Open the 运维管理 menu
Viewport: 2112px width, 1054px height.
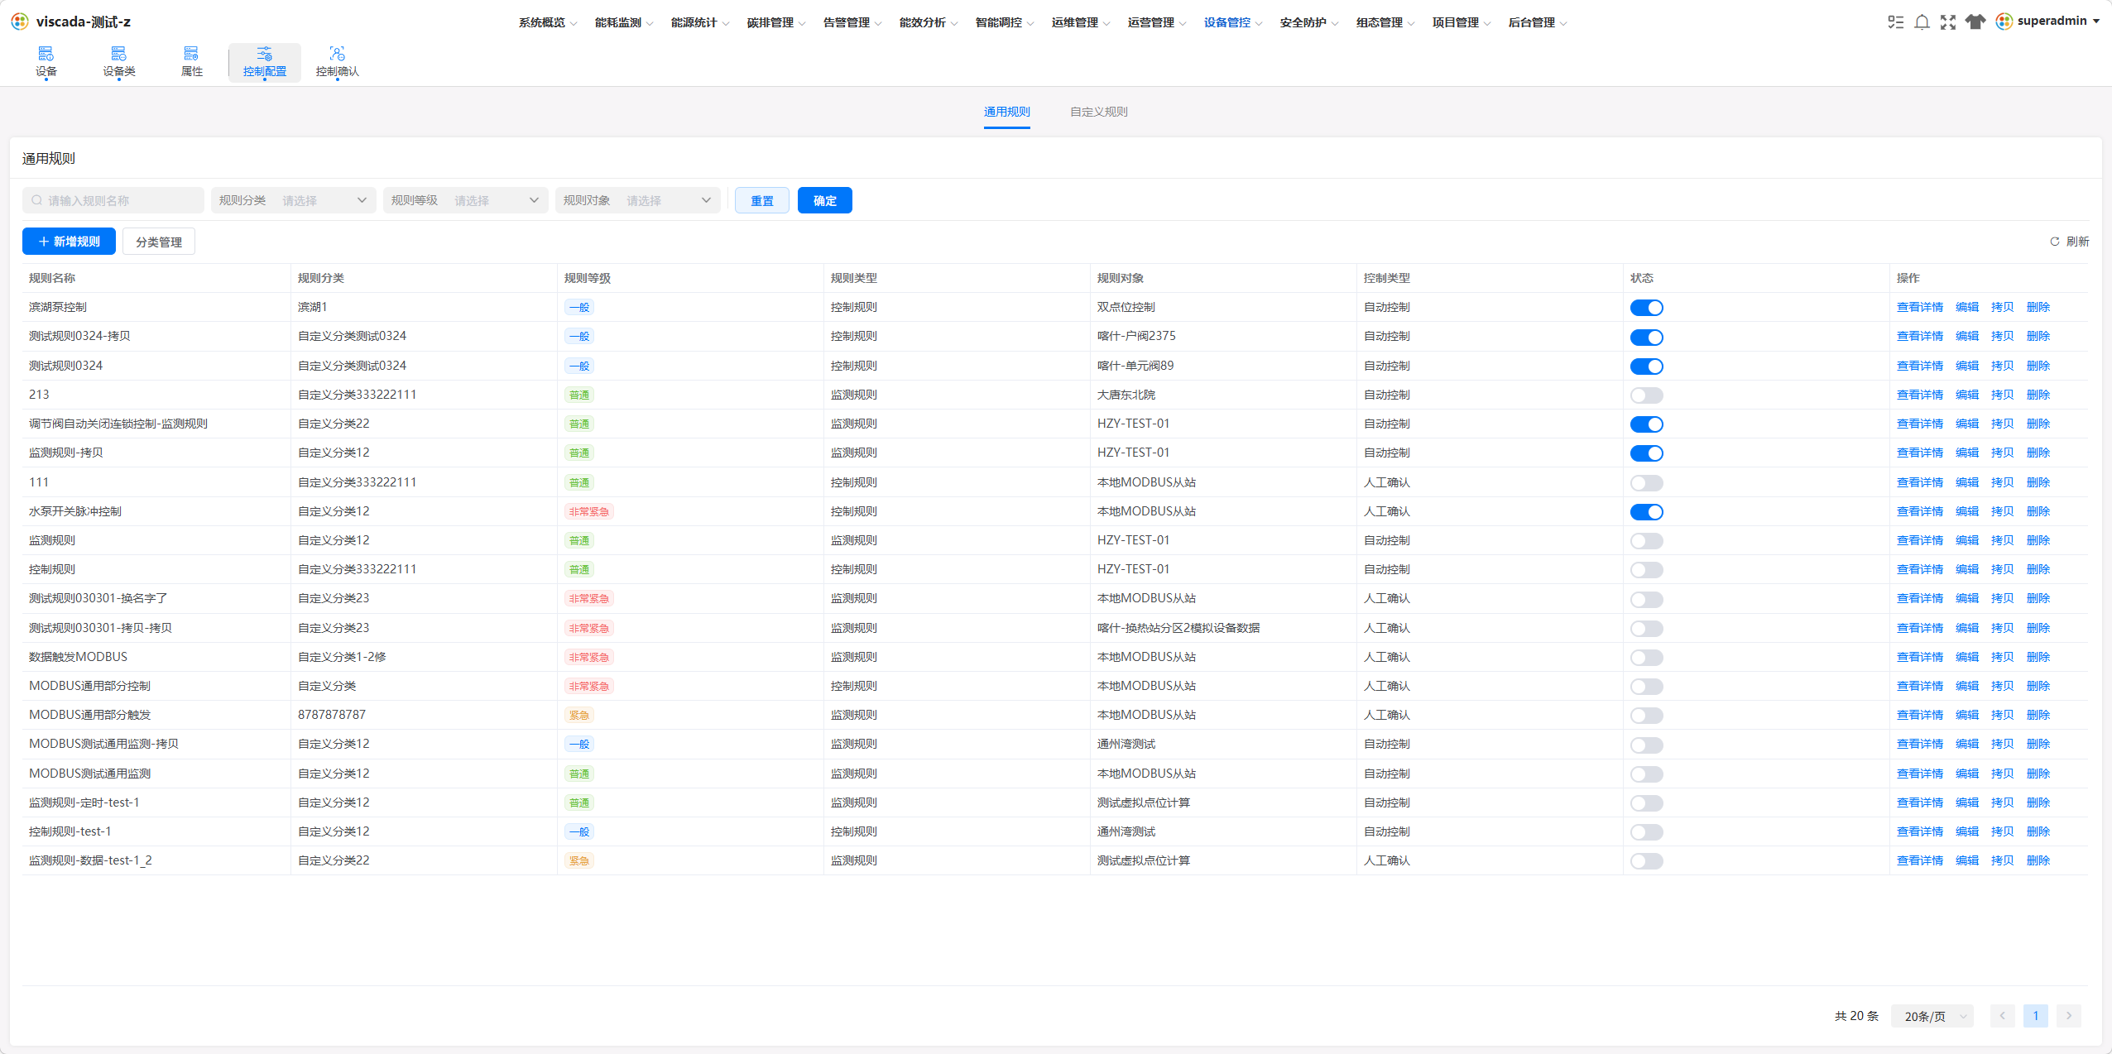[1081, 22]
